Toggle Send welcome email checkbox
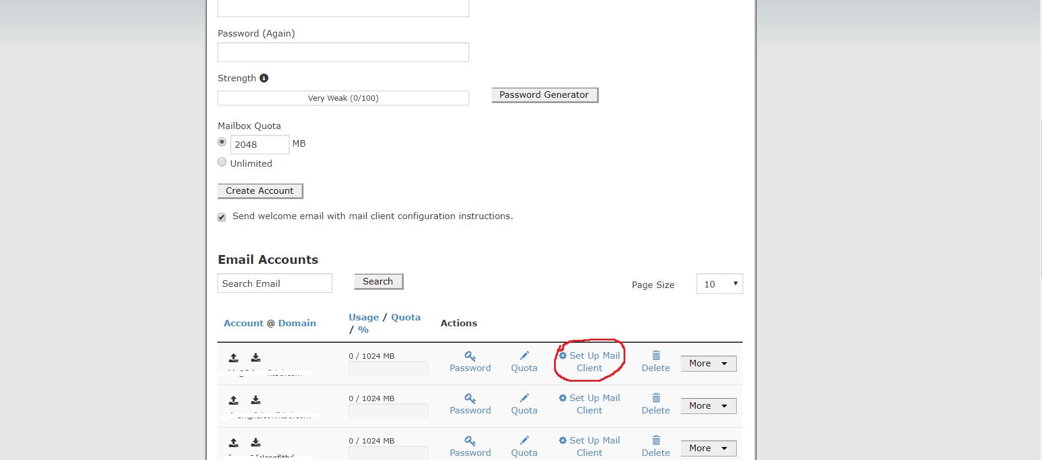 [222, 217]
